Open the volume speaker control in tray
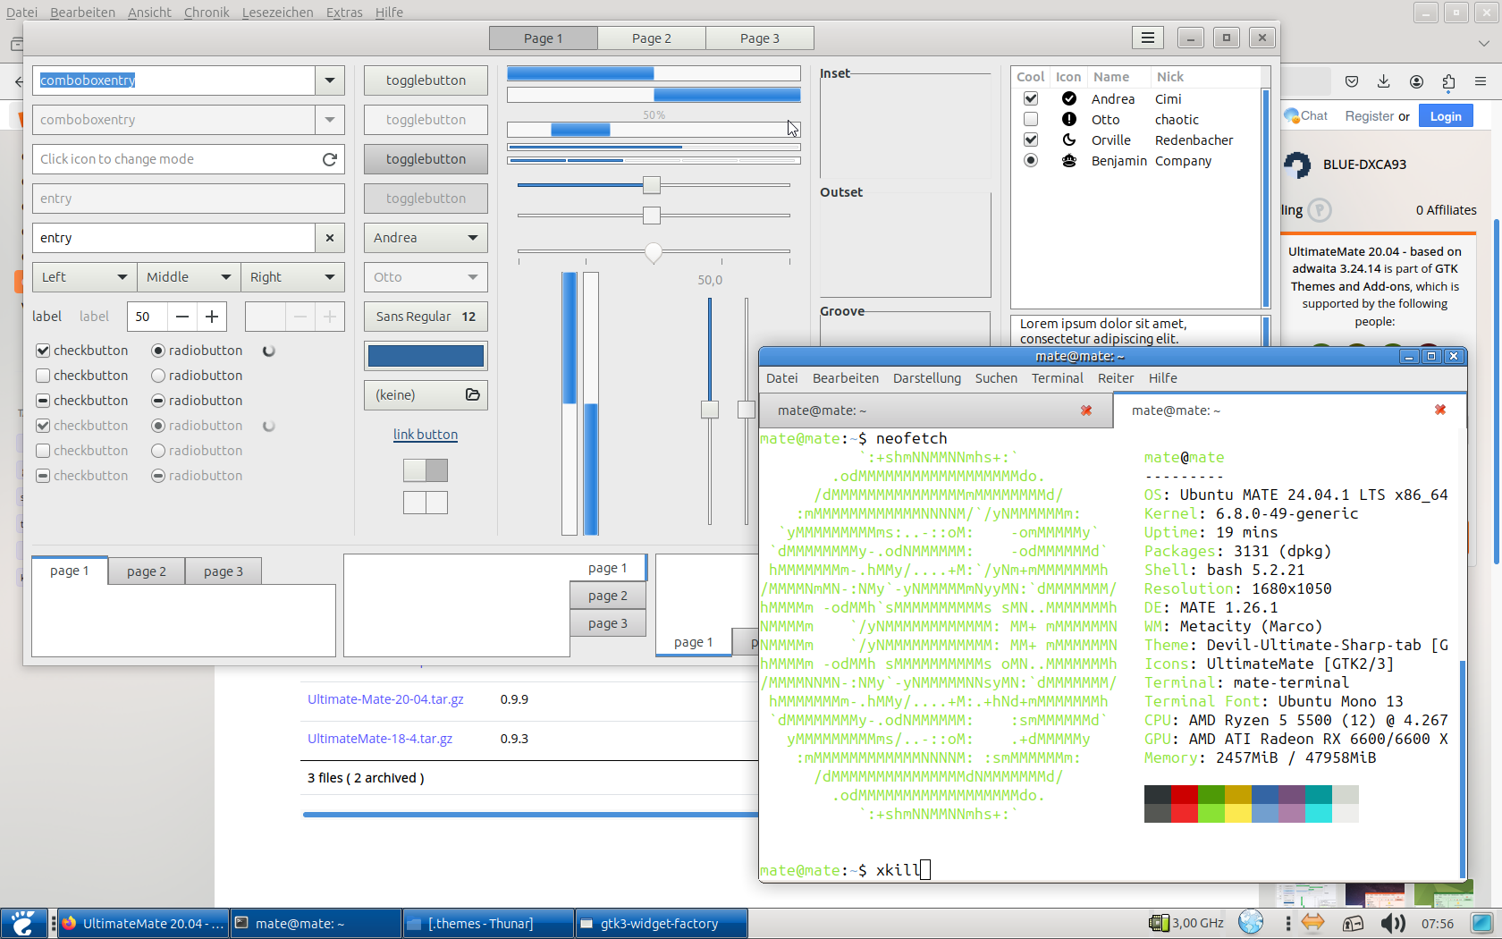This screenshot has width=1502, height=939. point(1393,923)
